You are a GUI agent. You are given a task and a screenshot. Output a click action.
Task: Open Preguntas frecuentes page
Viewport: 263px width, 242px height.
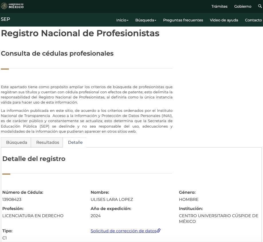pos(183,20)
